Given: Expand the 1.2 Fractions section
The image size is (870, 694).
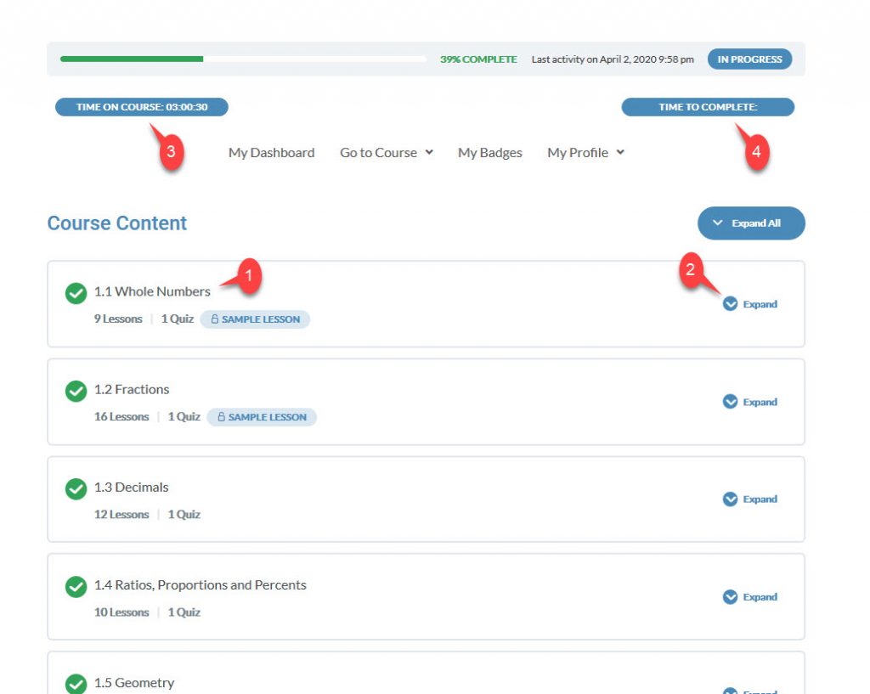Looking at the screenshot, I should 749,402.
